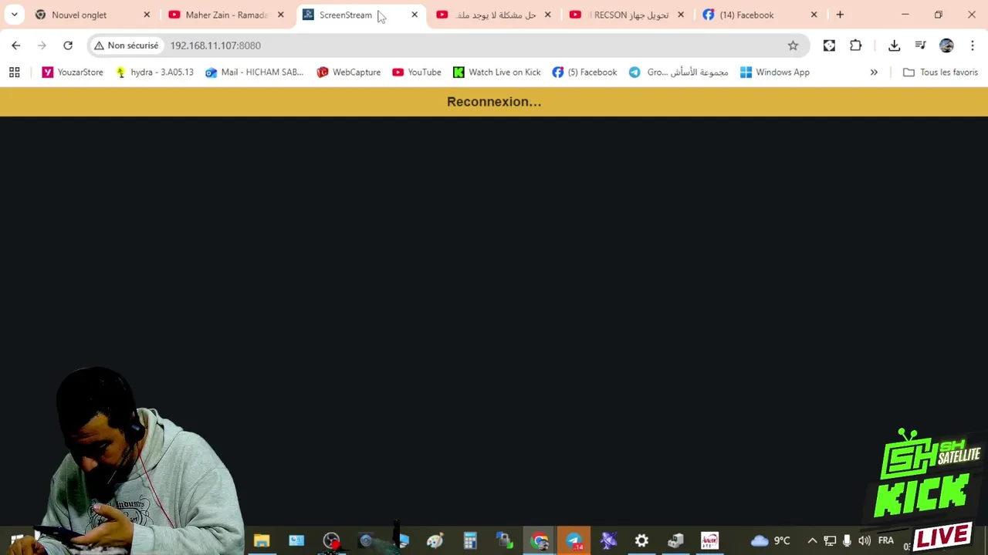The width and height of the screenshot is (988, 555).
Task: Click the microphone tray icon
Action: pos(847,541)
